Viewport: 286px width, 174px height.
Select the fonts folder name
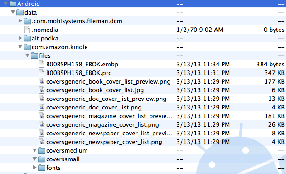tap(53, 168)
